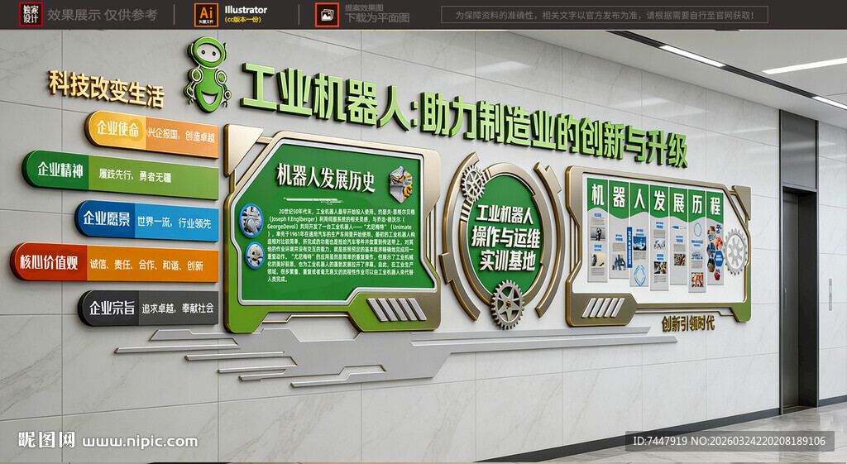Image resolution: width=847 pixels, height=464 pixels.
Task: Click the Illustrator (cc版本一份) label
Action: pyautogui.click(x=245, y=14)
